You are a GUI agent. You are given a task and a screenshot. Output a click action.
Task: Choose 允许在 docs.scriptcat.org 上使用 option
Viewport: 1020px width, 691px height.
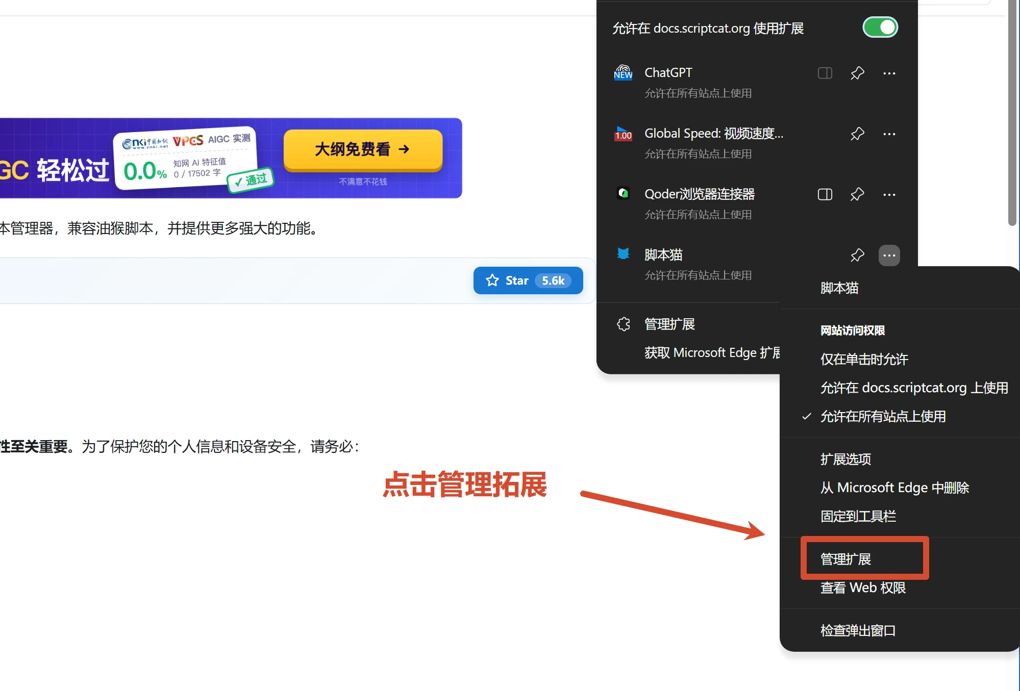914,388
